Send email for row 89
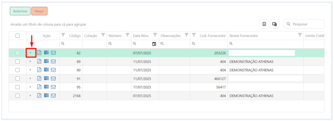This screenshot has width=334, height=121. pos(53,61)
